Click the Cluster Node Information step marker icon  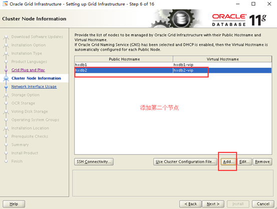pyautogui.click(x=6, y=78)
